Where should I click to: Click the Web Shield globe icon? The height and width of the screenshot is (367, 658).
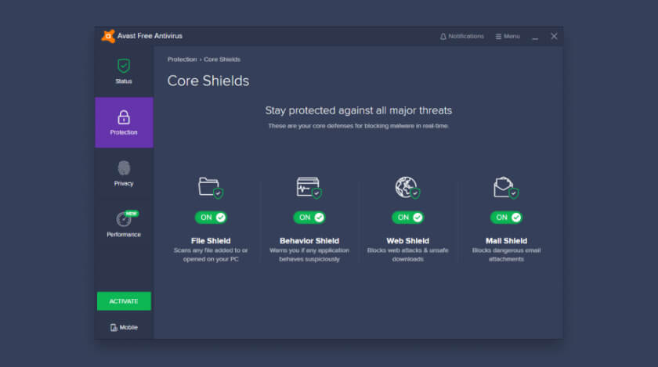407,188
